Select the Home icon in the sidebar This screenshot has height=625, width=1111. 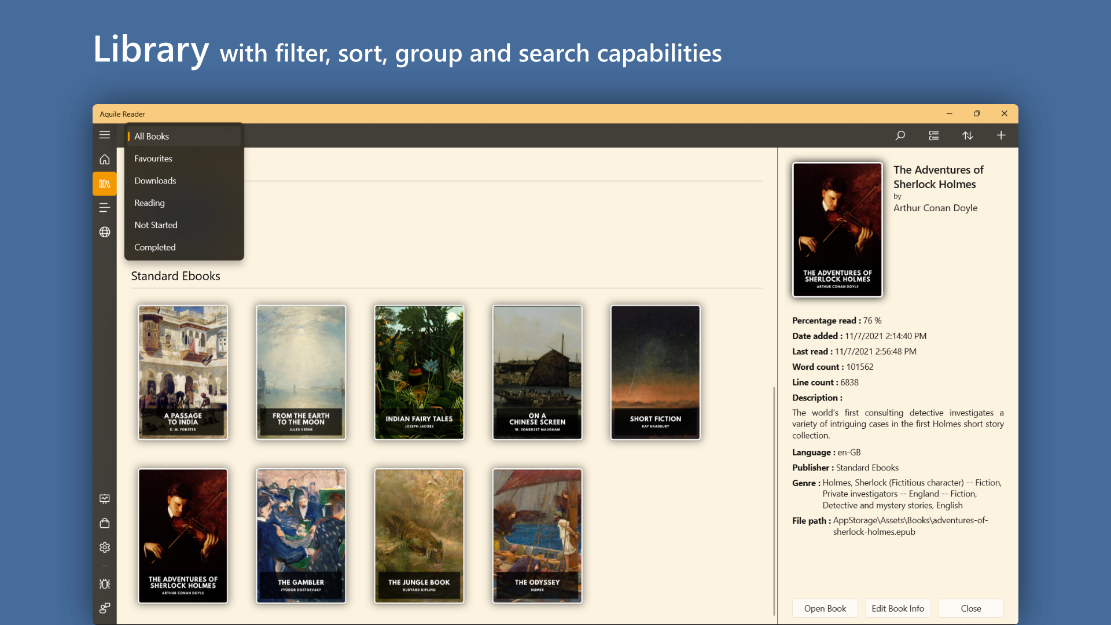(x=105, y=160)
